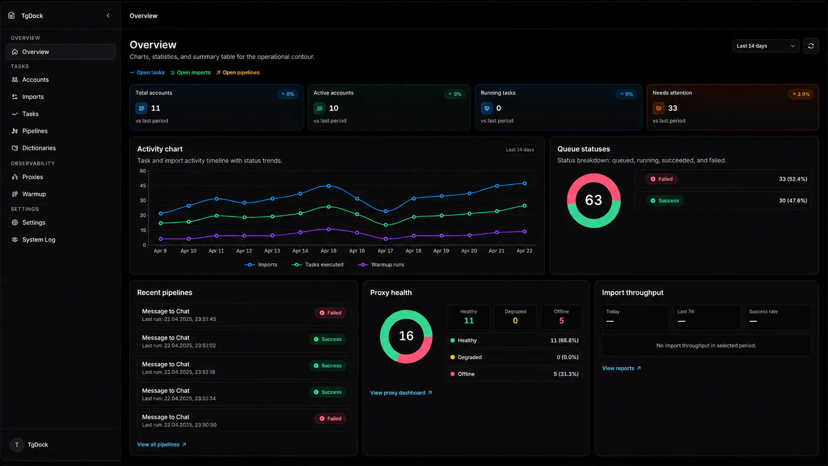Screen dimensions: 828x466
Task: Open the Message to Chat pipeline run at 23:51:45
Action: (x=244, y=315)
